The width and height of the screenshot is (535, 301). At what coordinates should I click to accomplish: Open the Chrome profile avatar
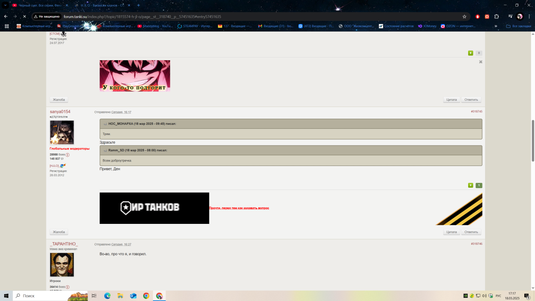[x=519, y=16]
